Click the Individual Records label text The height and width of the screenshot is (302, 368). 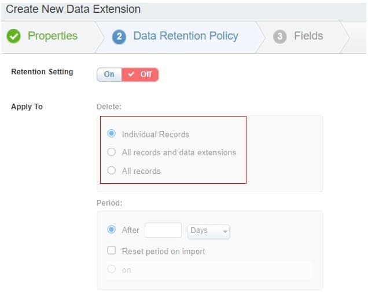pyautogui.click(x=155, y=134)
